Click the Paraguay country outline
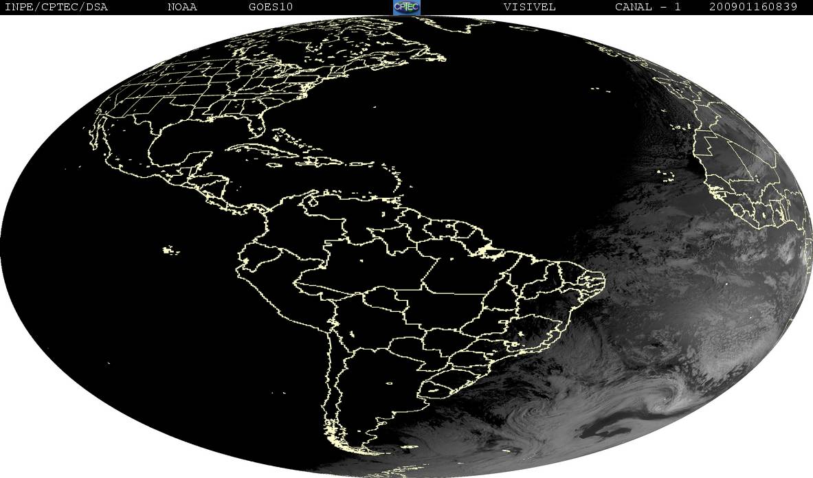This screenshot has height=478, width=813. tap(408, 348)
